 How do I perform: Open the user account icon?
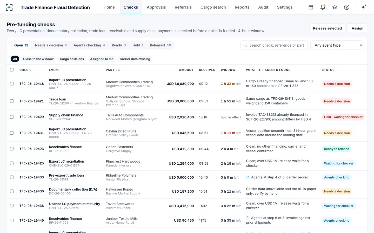click(347, 7)
